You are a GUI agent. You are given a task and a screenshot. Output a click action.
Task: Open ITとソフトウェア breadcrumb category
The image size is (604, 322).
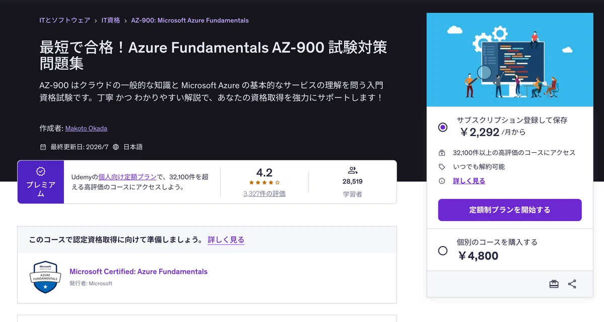point(64,21)
